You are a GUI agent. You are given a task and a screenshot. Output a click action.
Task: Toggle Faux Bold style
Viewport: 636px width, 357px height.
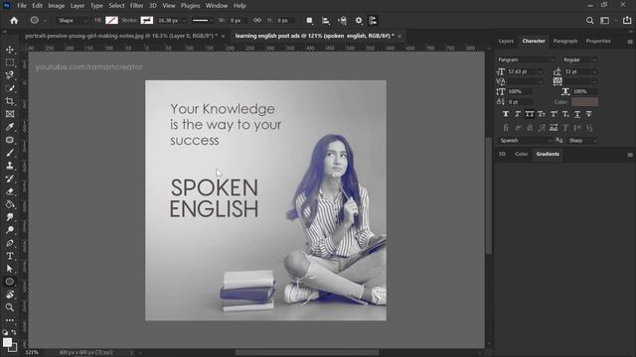pos(506,114)
